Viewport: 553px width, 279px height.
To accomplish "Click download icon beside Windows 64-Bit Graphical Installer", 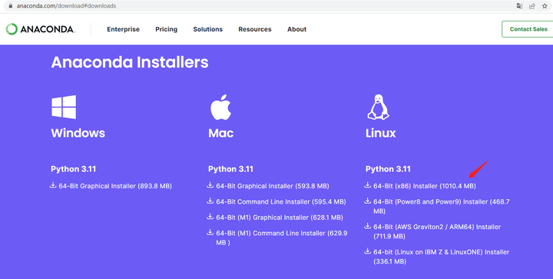I will click(x=53, y=185).
